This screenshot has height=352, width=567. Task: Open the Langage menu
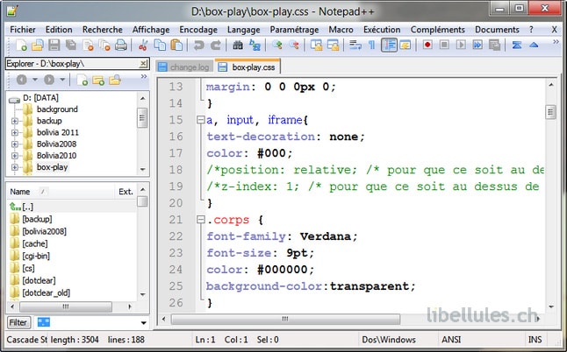click(x=243, y=30)
